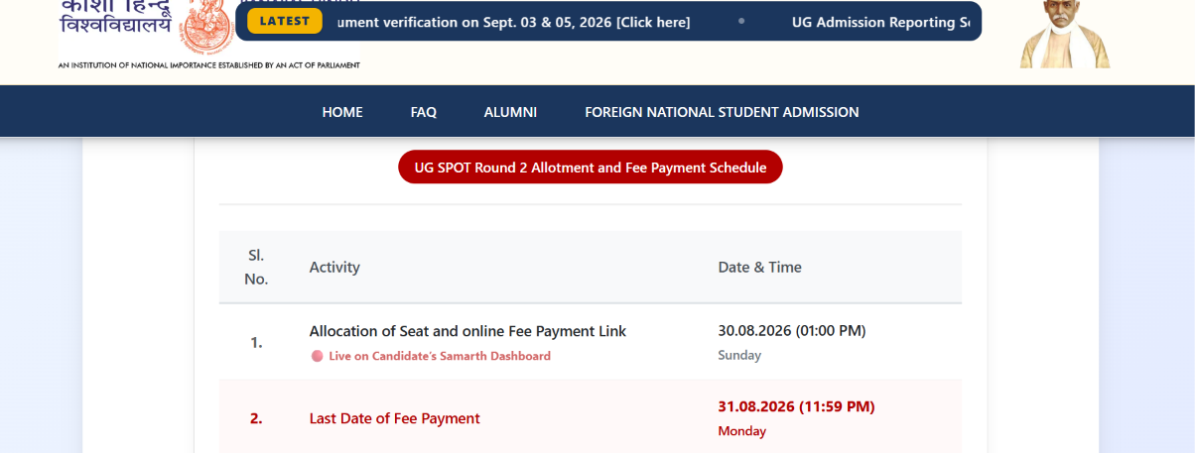Select the Last Date of Fee Payment row
Viewport: 1195px width, 453px height.
coord(591,417)
